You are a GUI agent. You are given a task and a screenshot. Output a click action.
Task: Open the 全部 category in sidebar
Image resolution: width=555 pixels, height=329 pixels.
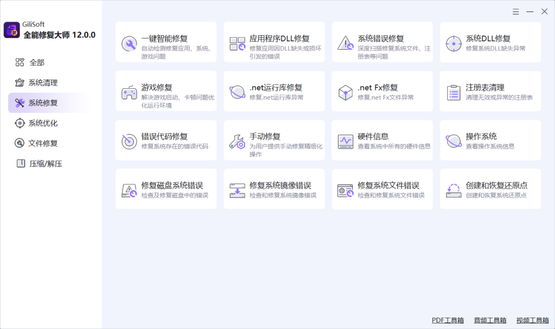pyautogui.click(x=36, y=63)
